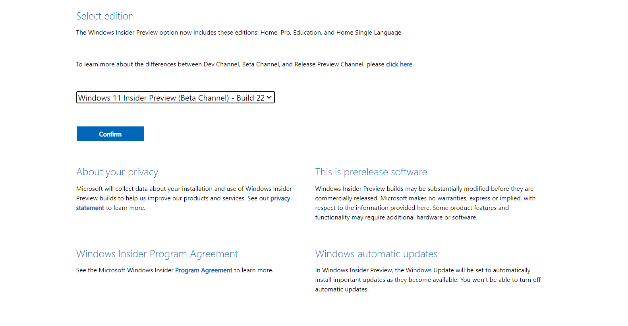Click the 'Windows automatic updates' heading

376,254
